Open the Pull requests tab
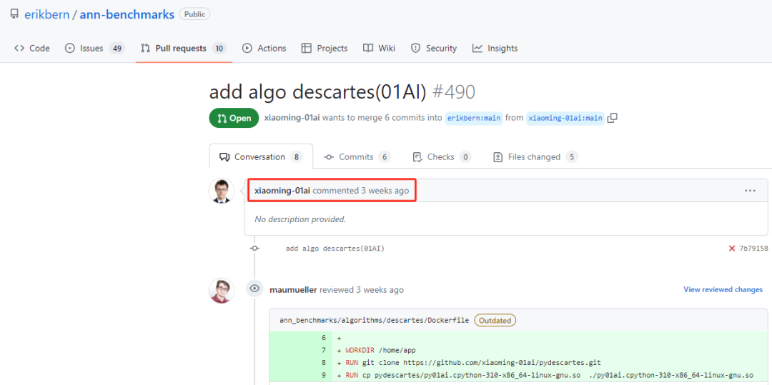The image size is (772, 385). [183, 48]
